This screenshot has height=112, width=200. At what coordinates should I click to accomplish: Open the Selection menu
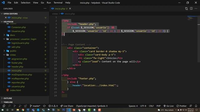[26, 2]
